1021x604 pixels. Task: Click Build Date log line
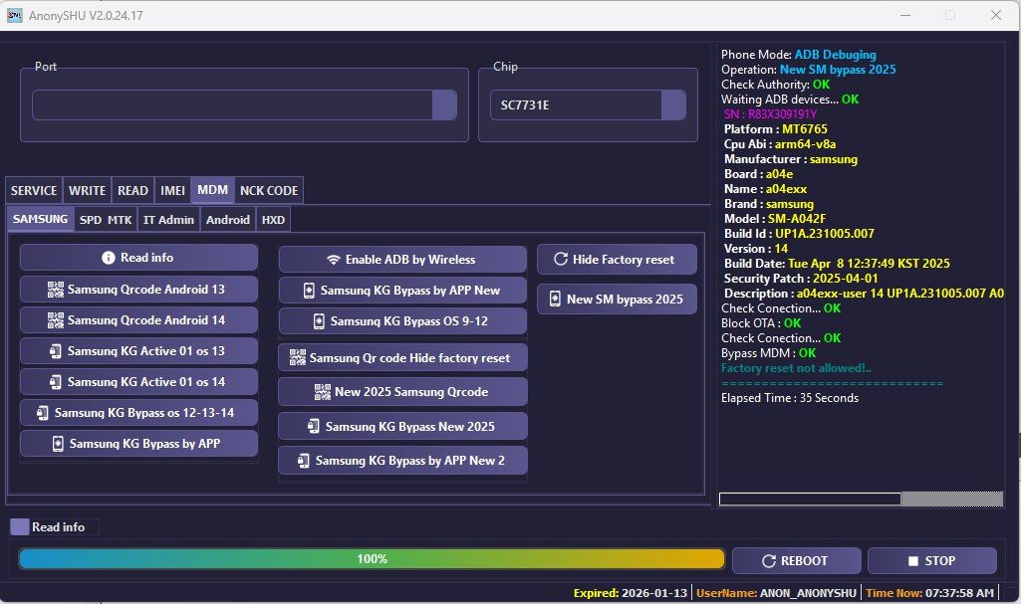pyautogui.click(x=837, y=264)
